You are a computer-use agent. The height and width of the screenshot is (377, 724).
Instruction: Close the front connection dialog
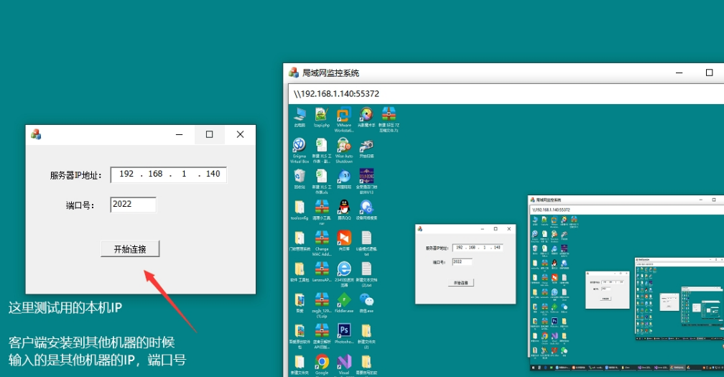240,134
